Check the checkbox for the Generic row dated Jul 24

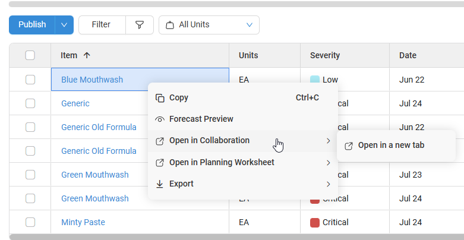click(x=30, y=103)
